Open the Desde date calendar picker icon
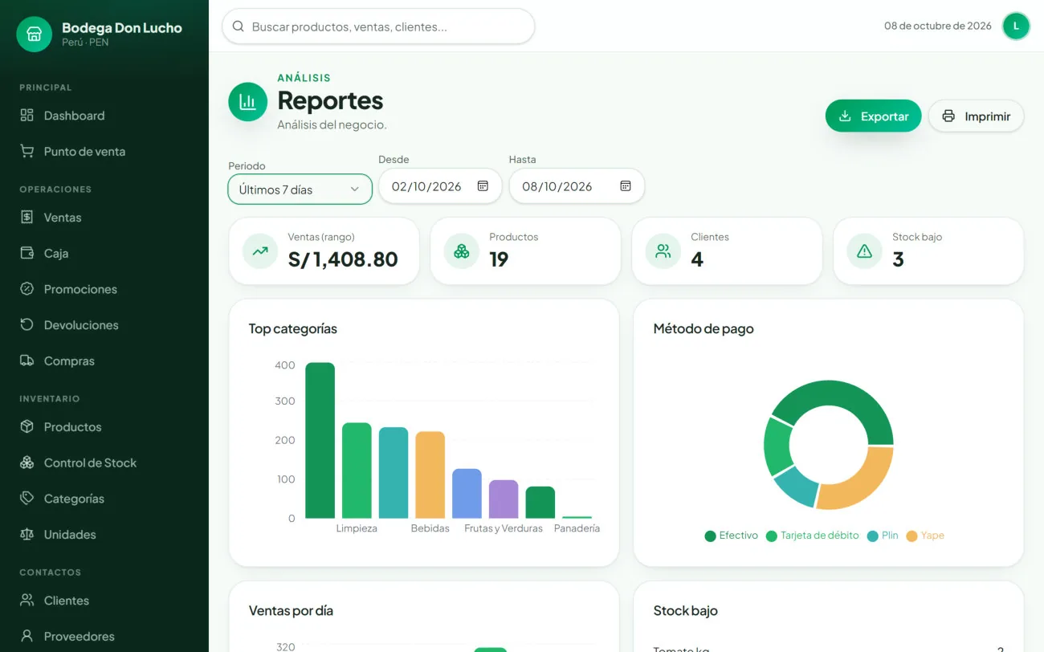 click(483, 186)
